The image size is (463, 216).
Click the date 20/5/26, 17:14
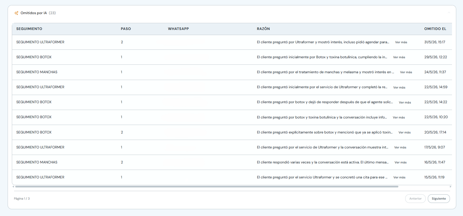435,132
